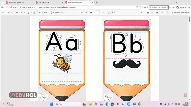Click the taskbar volume speaker icon
The width and height of the screenshot is (191, 107).
[x=175, y=104]
